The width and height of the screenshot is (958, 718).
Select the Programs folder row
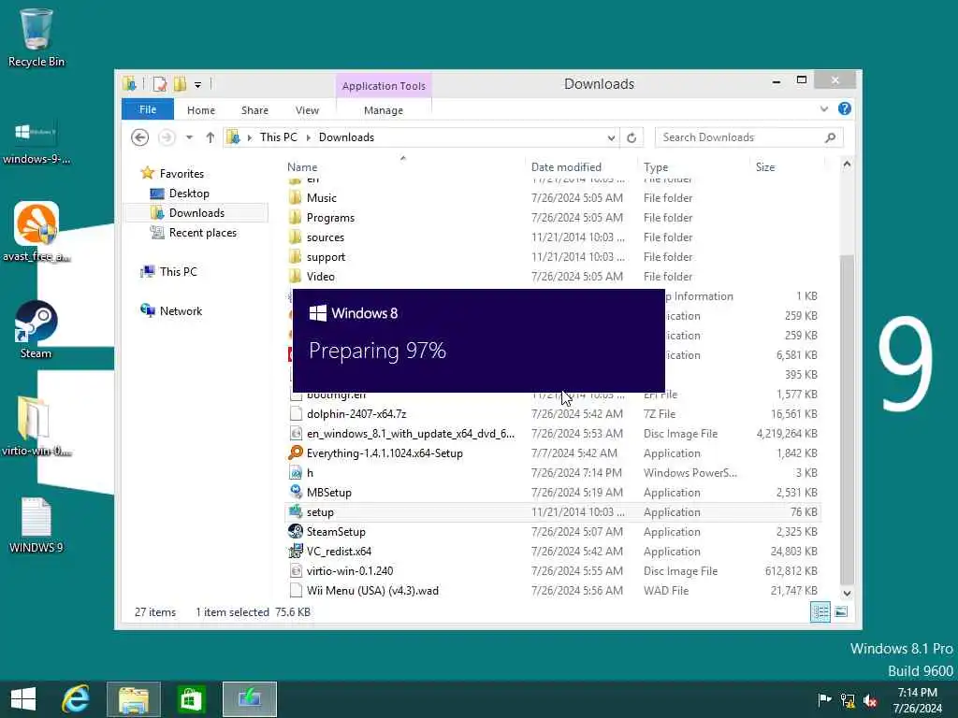[553, 217]
